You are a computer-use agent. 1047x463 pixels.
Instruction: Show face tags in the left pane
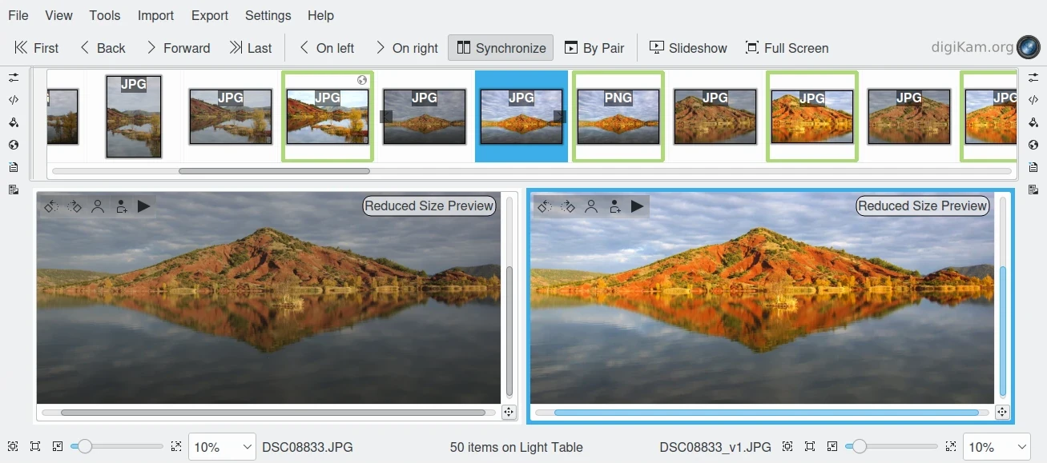tap(98, 206)
